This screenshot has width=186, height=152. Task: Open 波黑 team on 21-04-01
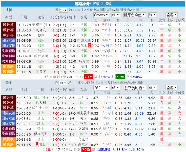[41, 51]
